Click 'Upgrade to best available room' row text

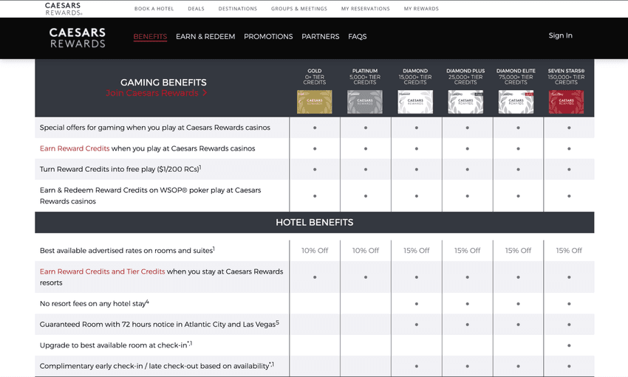[116, 345]
